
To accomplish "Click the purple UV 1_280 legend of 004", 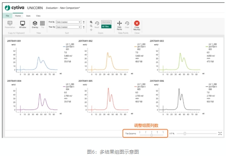I will [69, 87].
